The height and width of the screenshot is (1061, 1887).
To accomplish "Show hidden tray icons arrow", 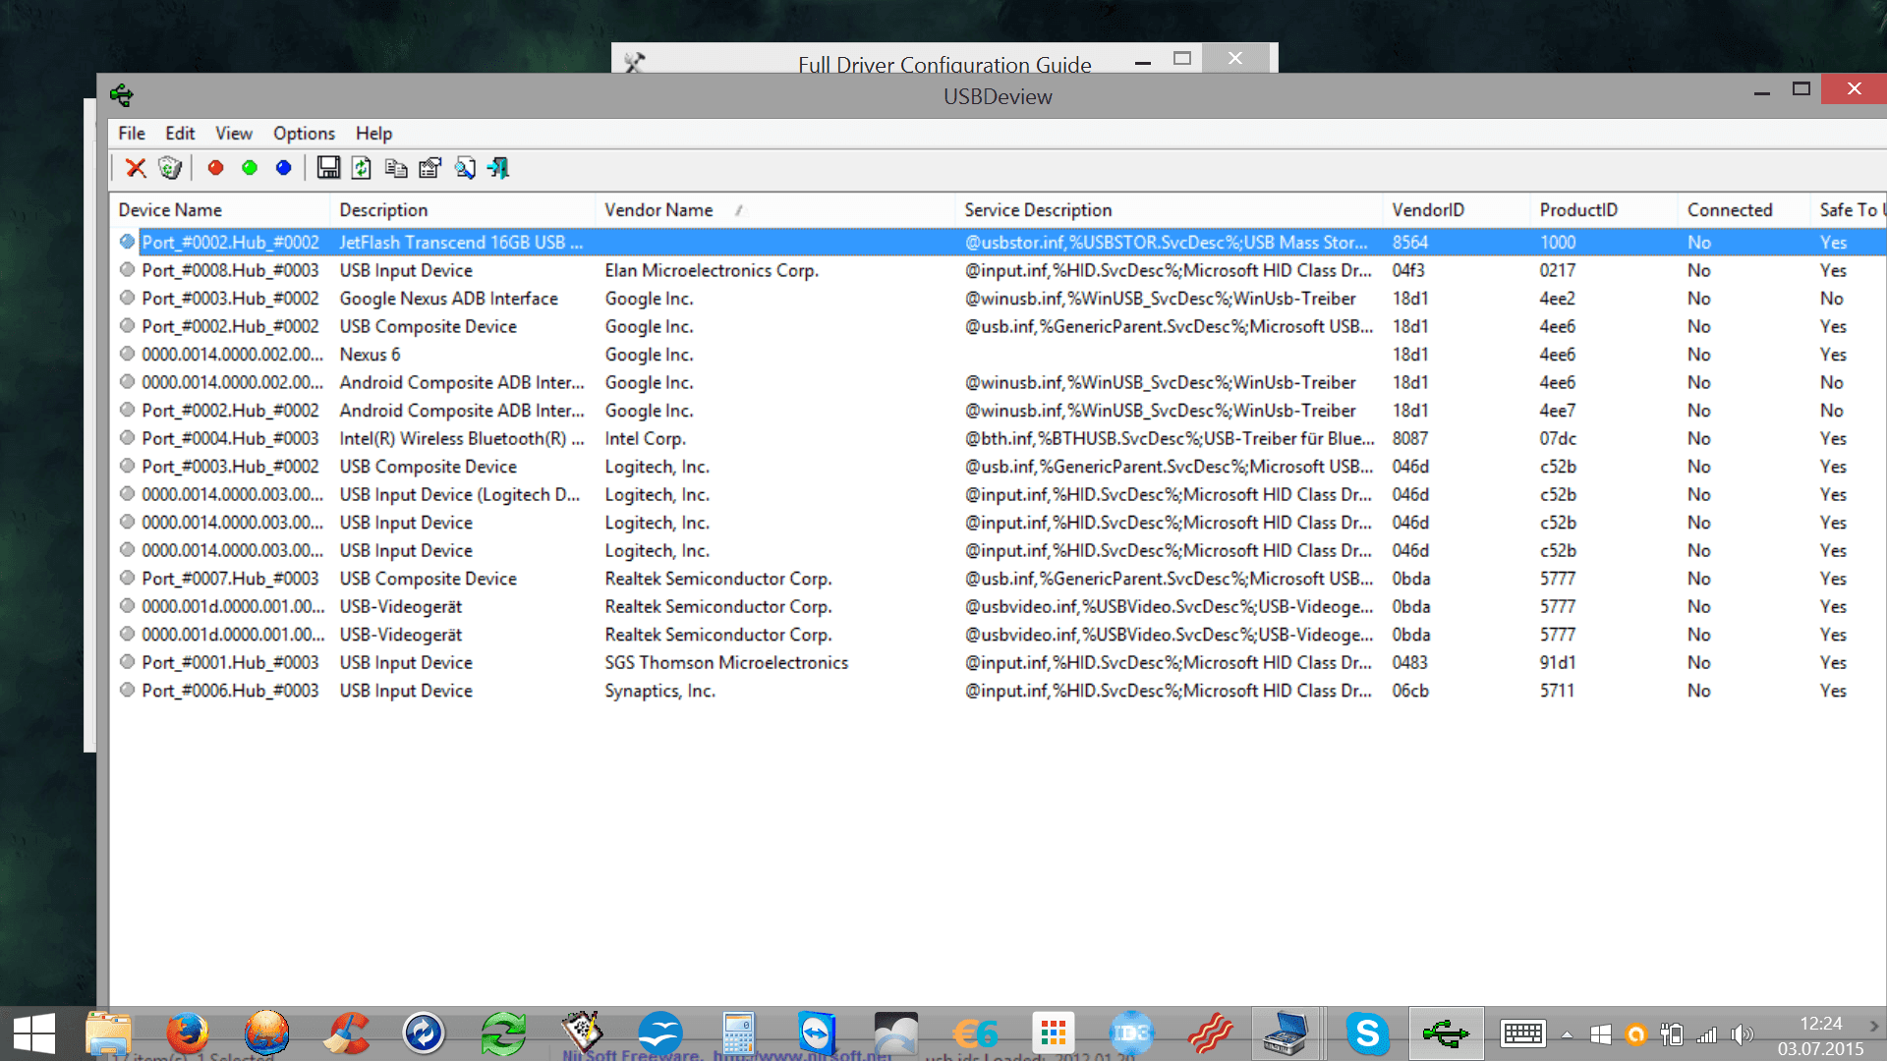I will click(1567, 1034).
